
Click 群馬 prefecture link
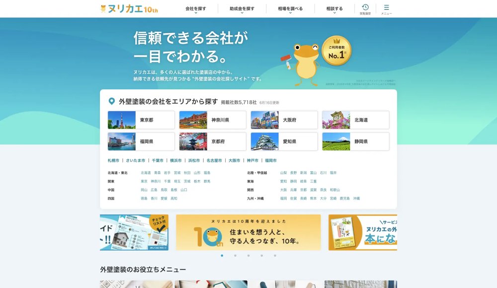click(207, 181)
